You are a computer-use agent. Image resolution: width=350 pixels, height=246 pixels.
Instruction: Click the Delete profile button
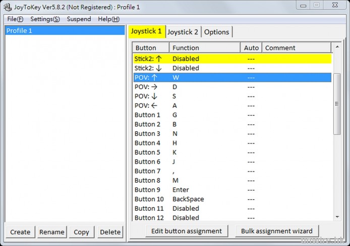(110, 232)
